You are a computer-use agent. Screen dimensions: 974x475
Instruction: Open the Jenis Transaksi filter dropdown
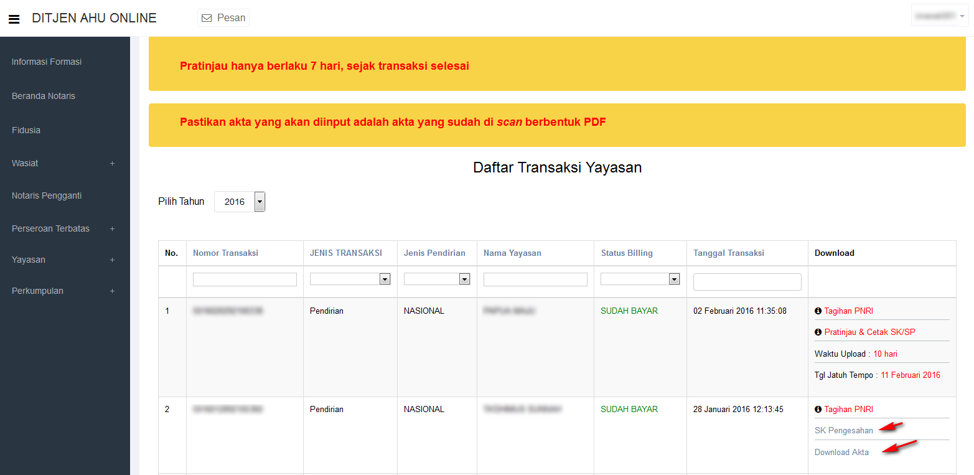click(350, 280)
